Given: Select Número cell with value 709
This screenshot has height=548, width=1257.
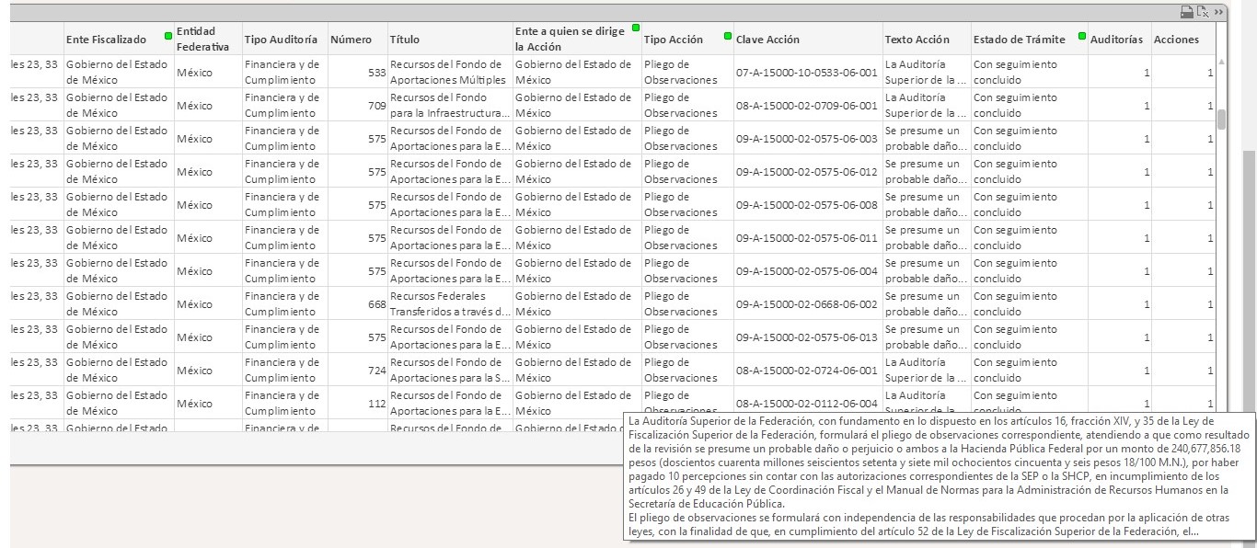Looking at the screenshot, I should tap(357, 105).
